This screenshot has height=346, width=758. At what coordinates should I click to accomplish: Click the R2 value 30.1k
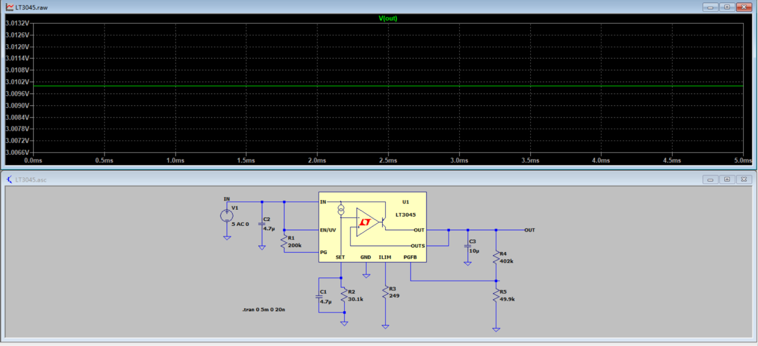[355, 299]
